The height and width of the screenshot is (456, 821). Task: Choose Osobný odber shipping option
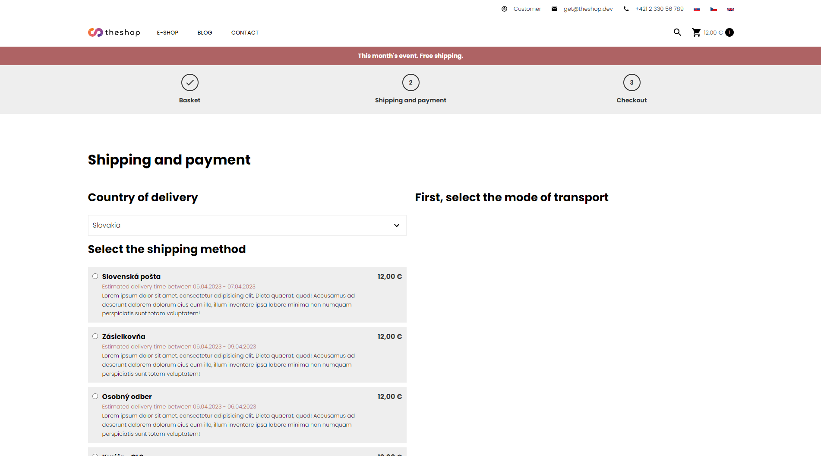click(x=95, y=396)
